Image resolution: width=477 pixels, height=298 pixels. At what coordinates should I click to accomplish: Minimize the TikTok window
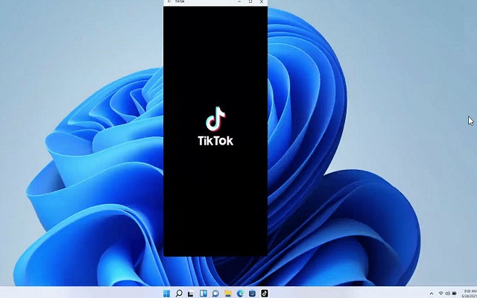[239, 1]
